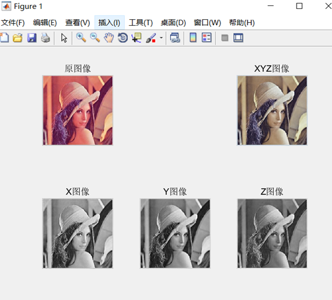Screen dimensions: 332x300
Task: Click the Figure 1 window title
Action: 28,7
